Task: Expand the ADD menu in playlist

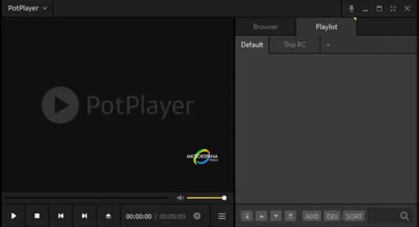Action: [312, 216]
